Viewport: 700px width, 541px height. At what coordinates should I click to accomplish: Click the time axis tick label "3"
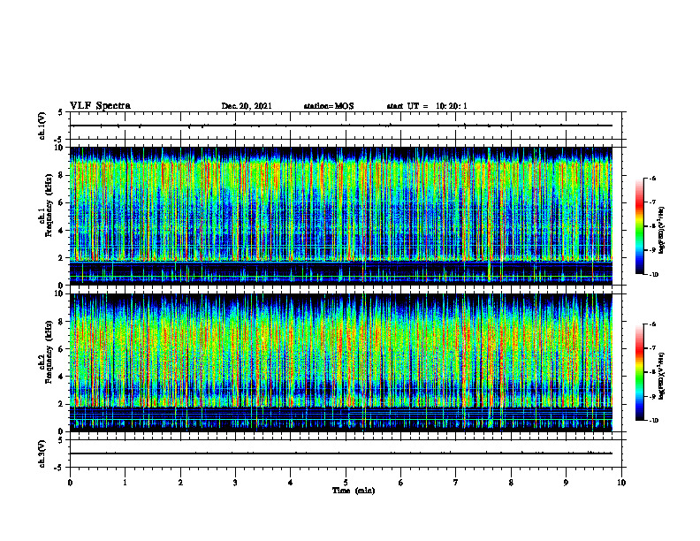pos(235,483)
